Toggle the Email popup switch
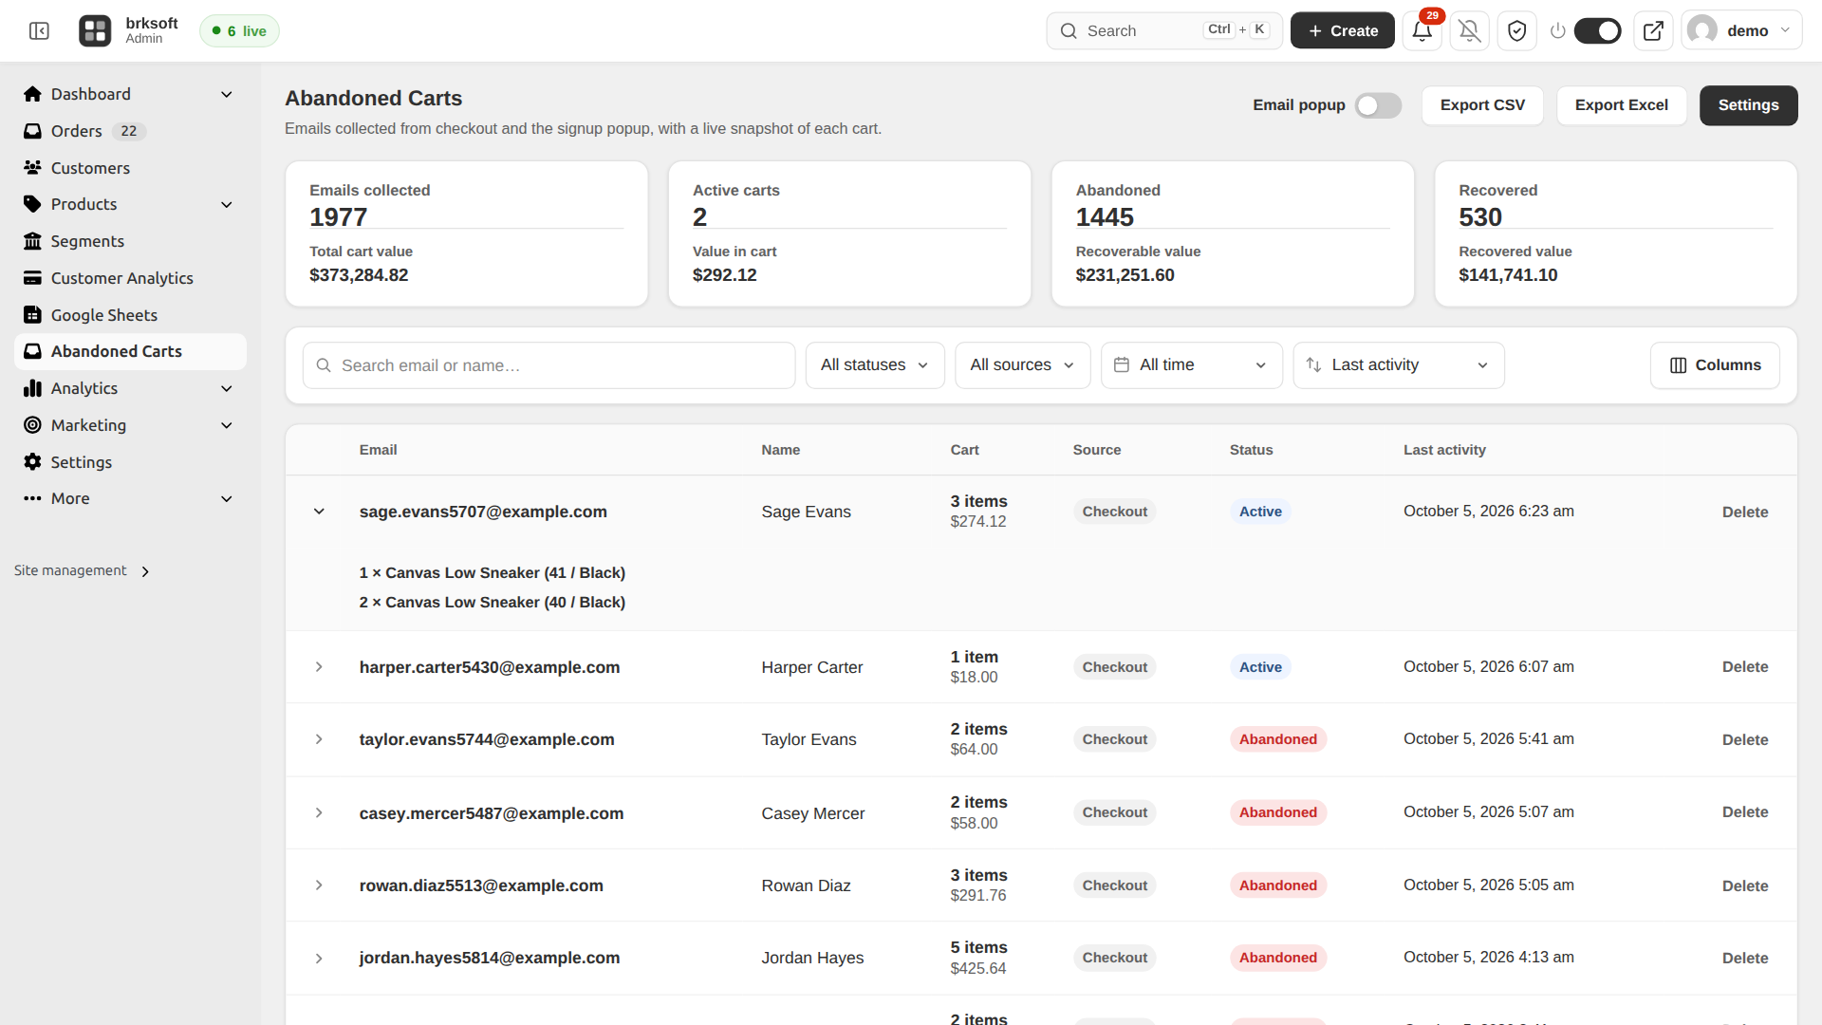Screen dimensions: 1822x1025 [x=1378, y=105]
